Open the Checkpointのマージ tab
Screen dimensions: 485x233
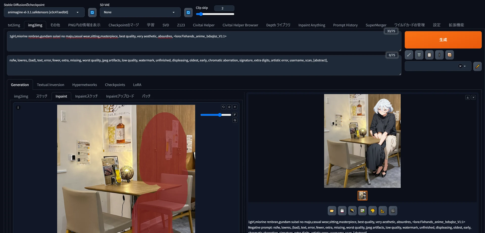pos(124,25)
